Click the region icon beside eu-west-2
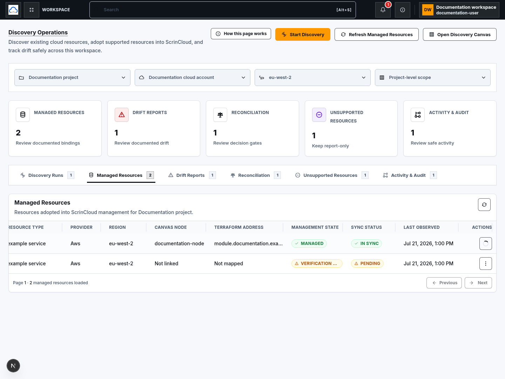This screenshot has height=379, width=505. (x=262, y=78)
